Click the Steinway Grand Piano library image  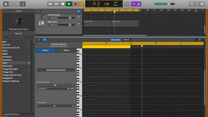pos(18,22)
